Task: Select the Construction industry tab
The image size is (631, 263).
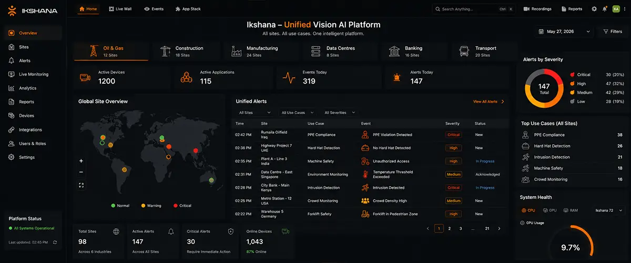Action: [x=186, y=51]
